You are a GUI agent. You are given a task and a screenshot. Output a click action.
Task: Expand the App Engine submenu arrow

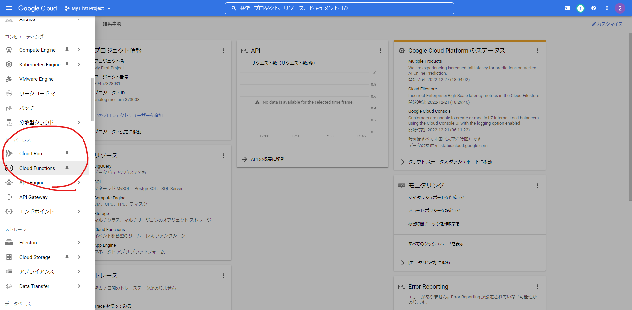click(79, 182)
